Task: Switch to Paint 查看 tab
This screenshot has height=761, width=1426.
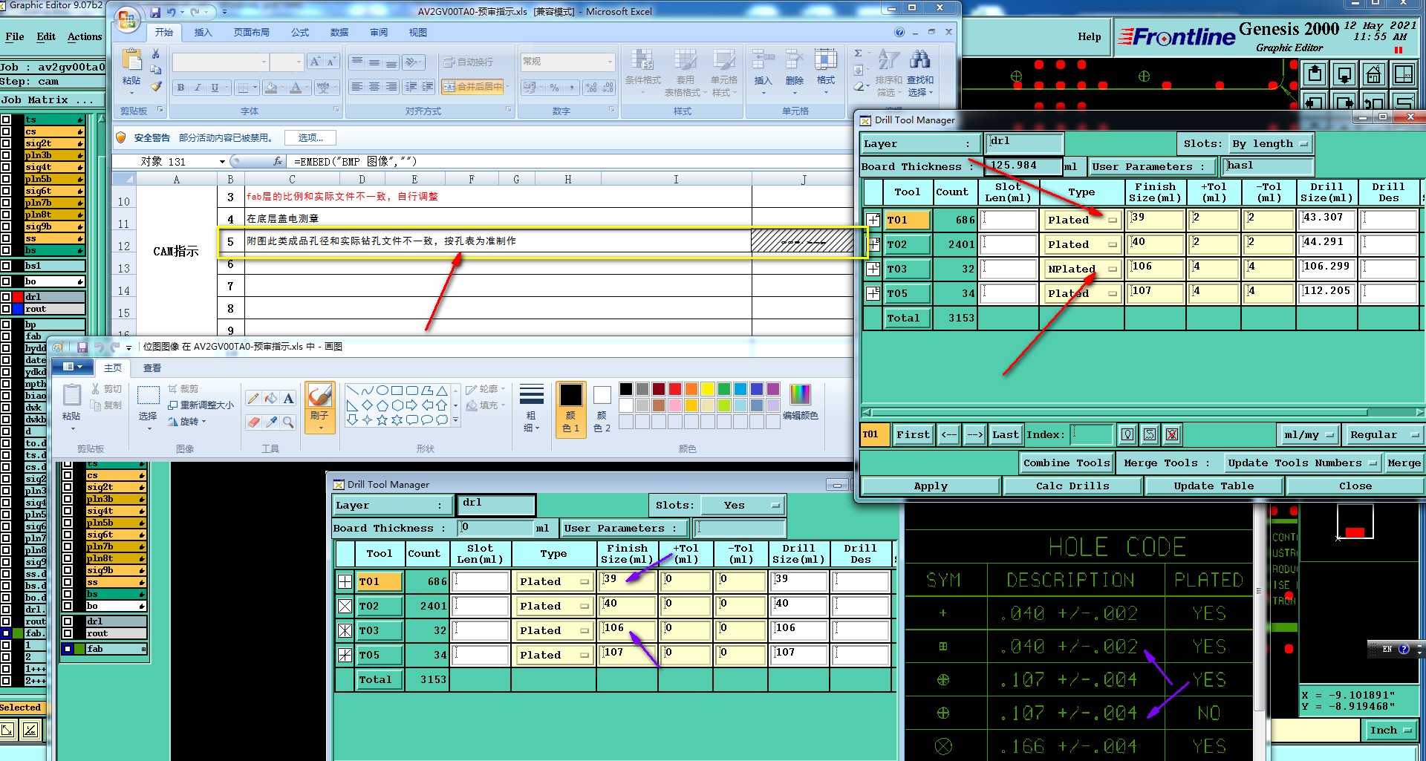Action: [x=152, y=368]
